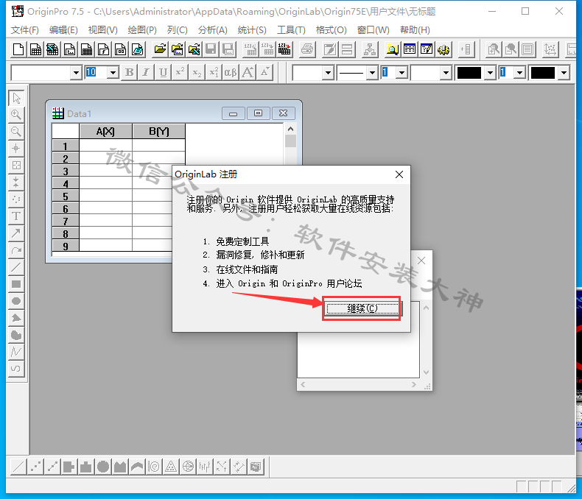This screenshot has width=582, height=499.
Task: Click the New Worksheet toolbar icon
Action: (x=35, y=49)
